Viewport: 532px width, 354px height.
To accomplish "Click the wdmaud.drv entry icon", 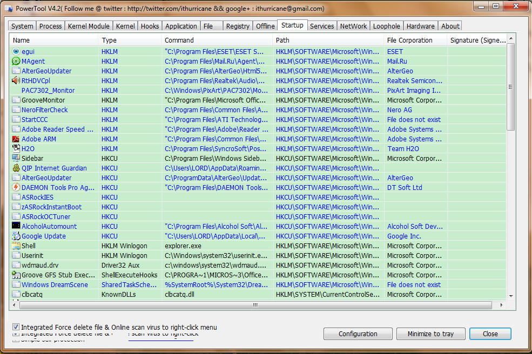I will (16, 265).
